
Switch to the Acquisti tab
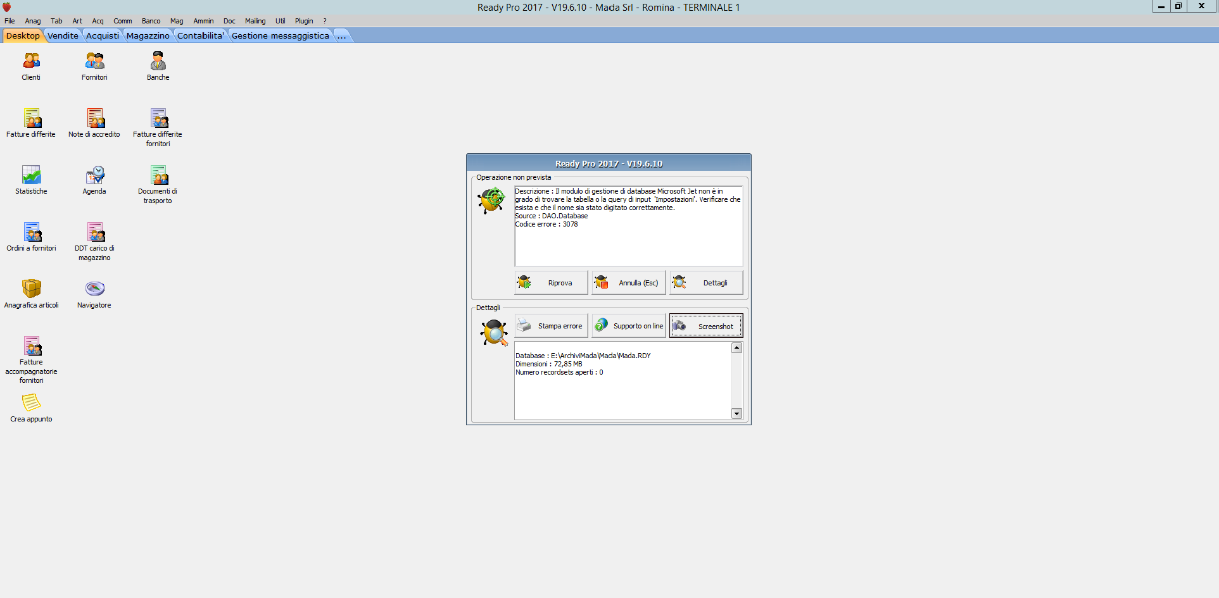[x=102, y=35]
